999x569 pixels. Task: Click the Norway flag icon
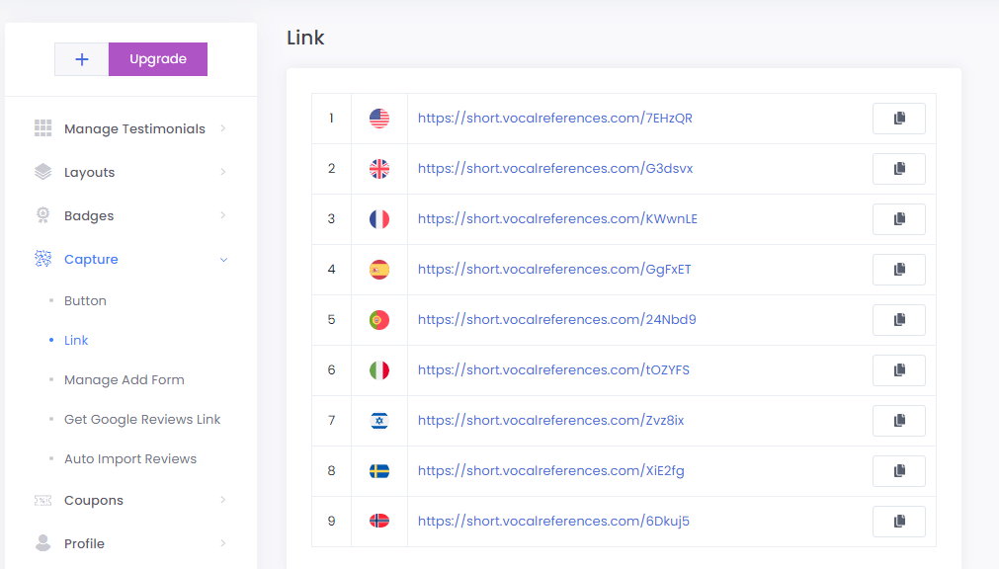click(379, 521)
